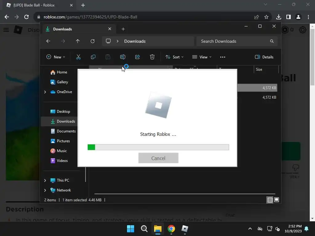This screenshot has height=236, width=315.
Task: Click the Share icon in Explorer toolbar
Action: coord(138,57)
